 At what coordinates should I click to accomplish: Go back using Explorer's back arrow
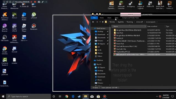[93, 22]
